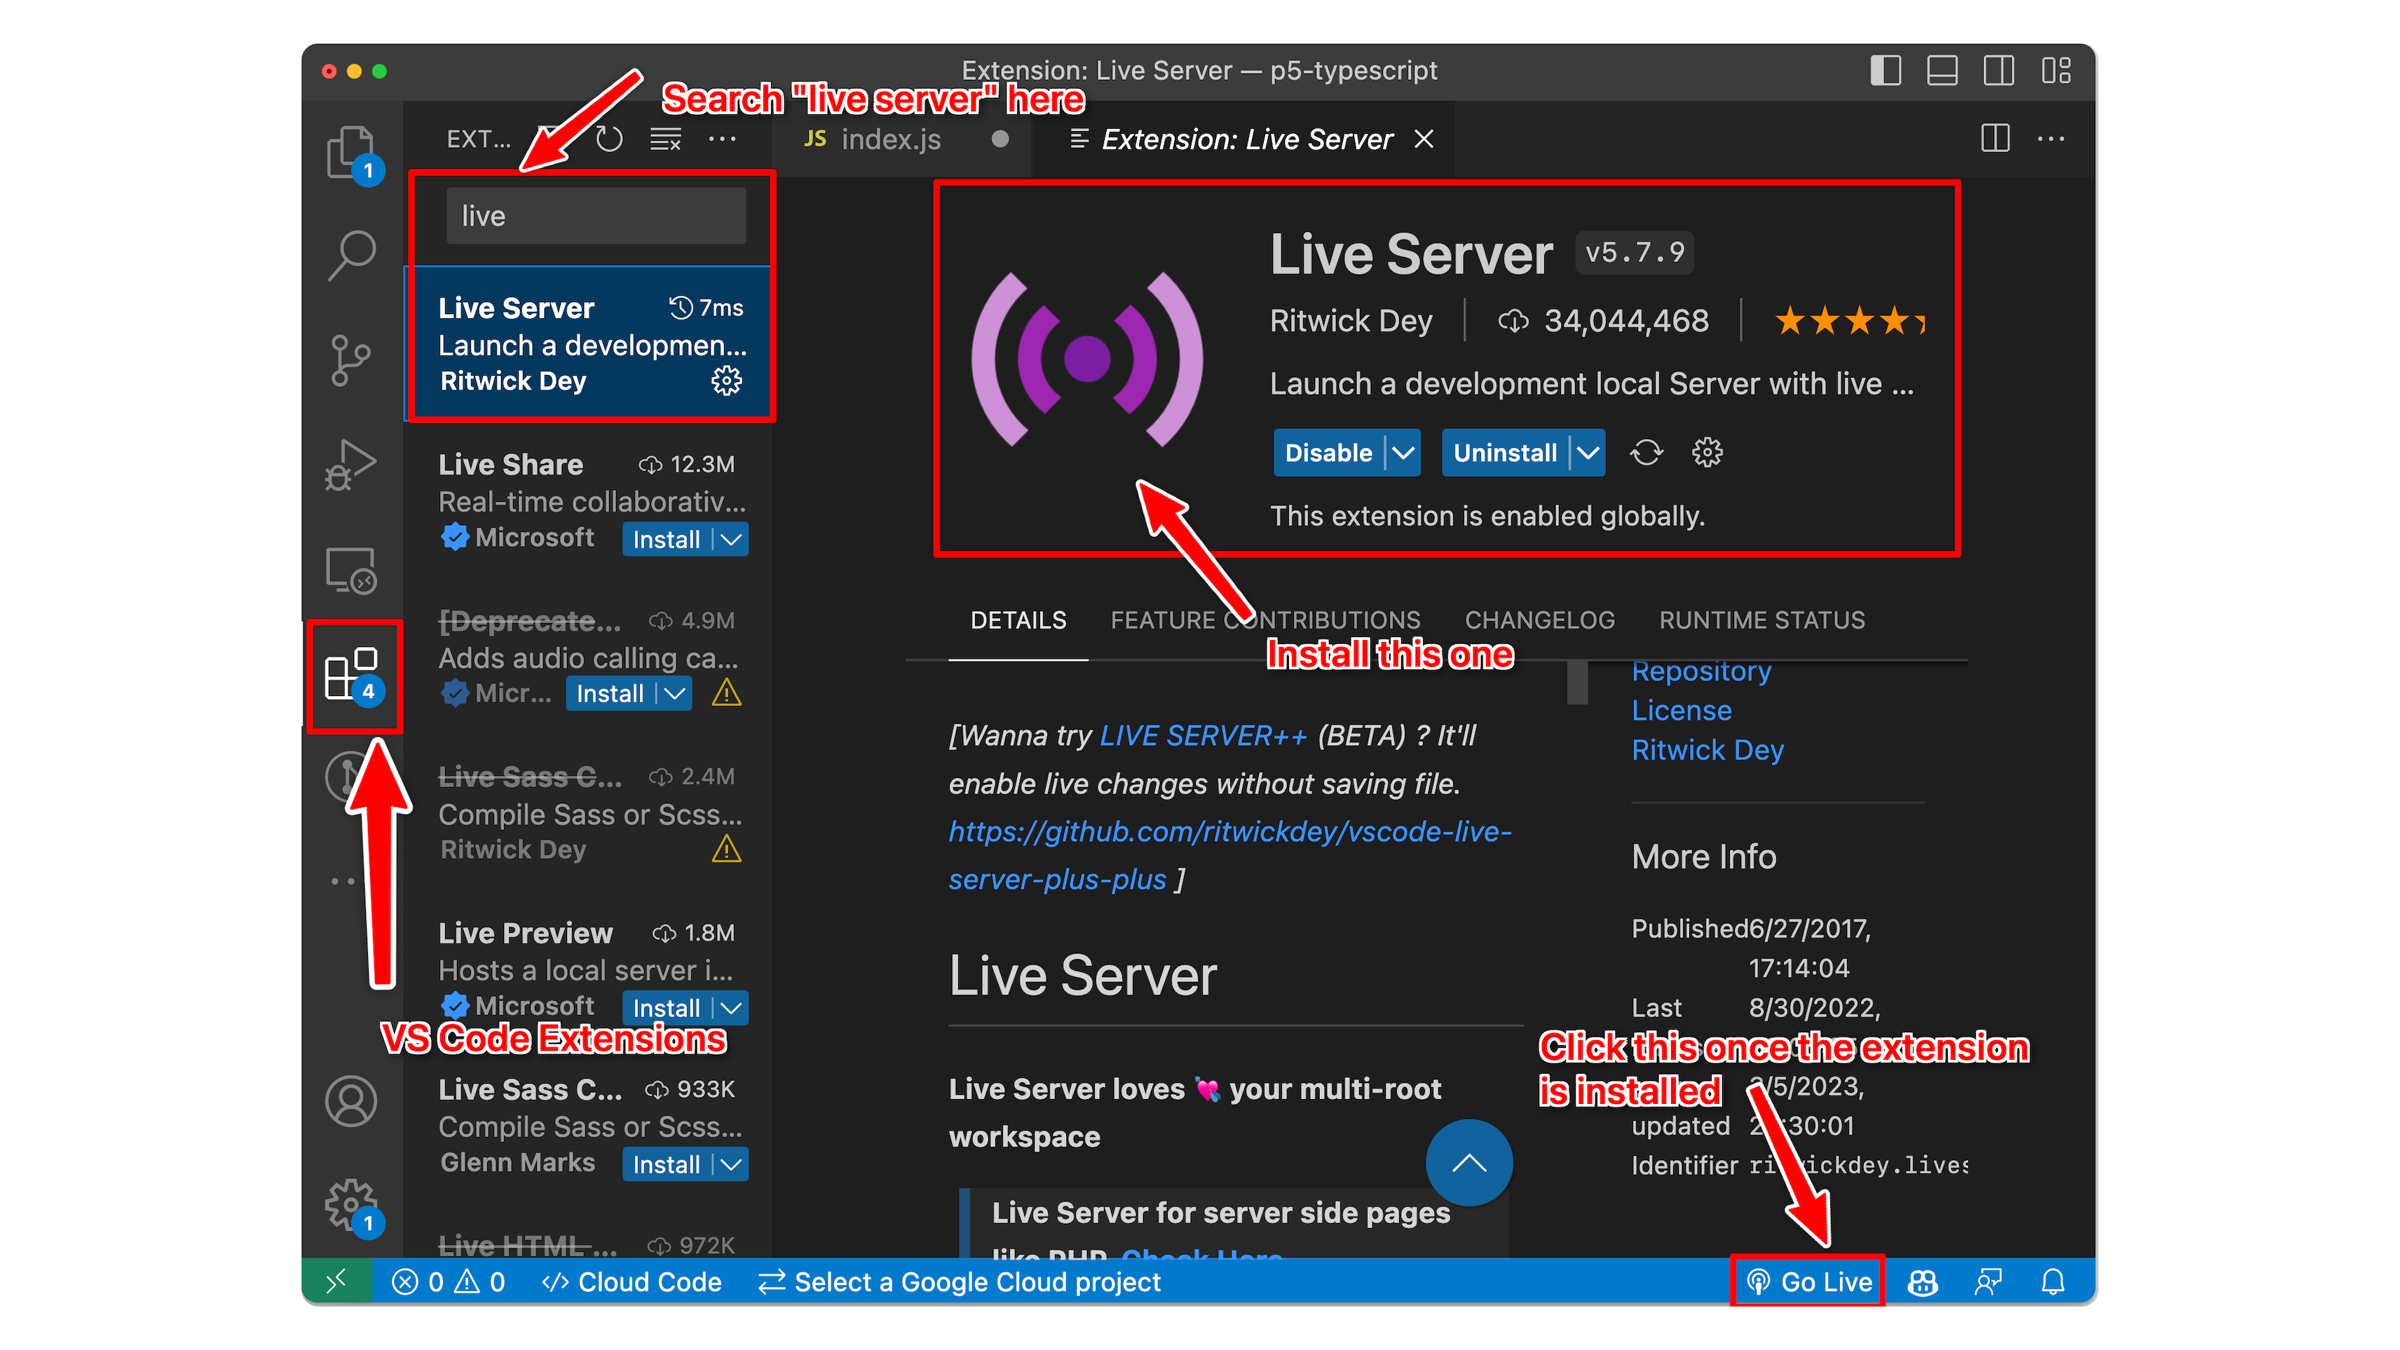The height and width of the screenshot is (1350, 2400).
Task: Open the DETAILS tab
Action: [x=1018, y=620]
